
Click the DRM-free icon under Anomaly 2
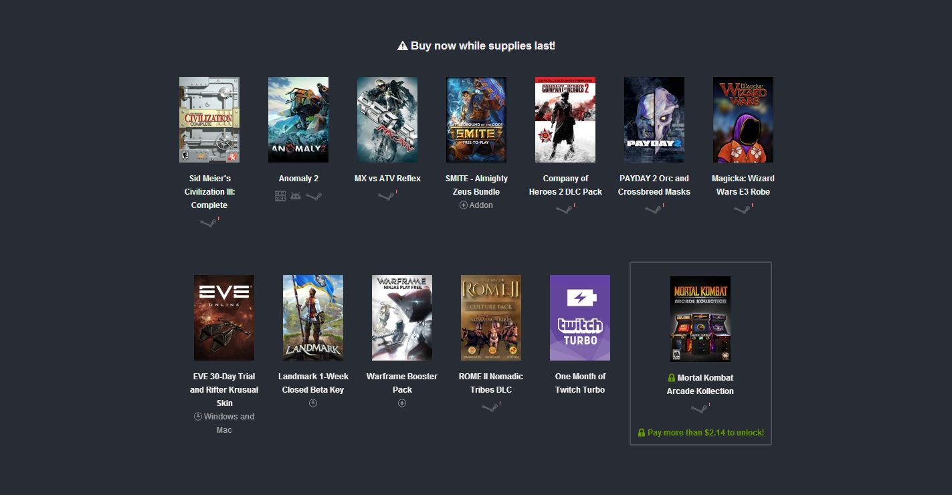(280, 196)
